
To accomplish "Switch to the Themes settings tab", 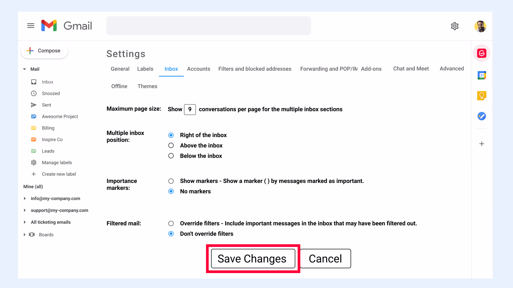I will [x=147, y=86].
